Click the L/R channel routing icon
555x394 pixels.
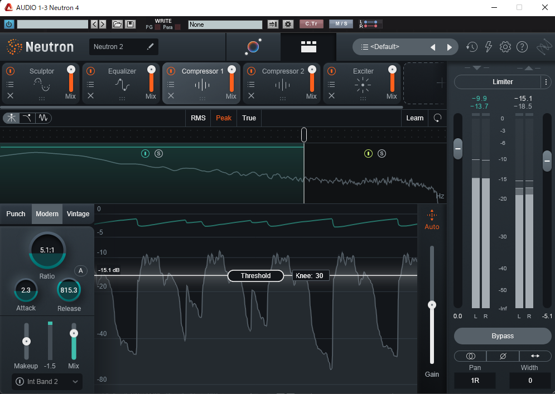pos(370,24)
